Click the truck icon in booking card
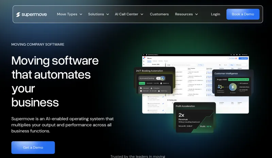The image size is (272, 158). [141, 88]
